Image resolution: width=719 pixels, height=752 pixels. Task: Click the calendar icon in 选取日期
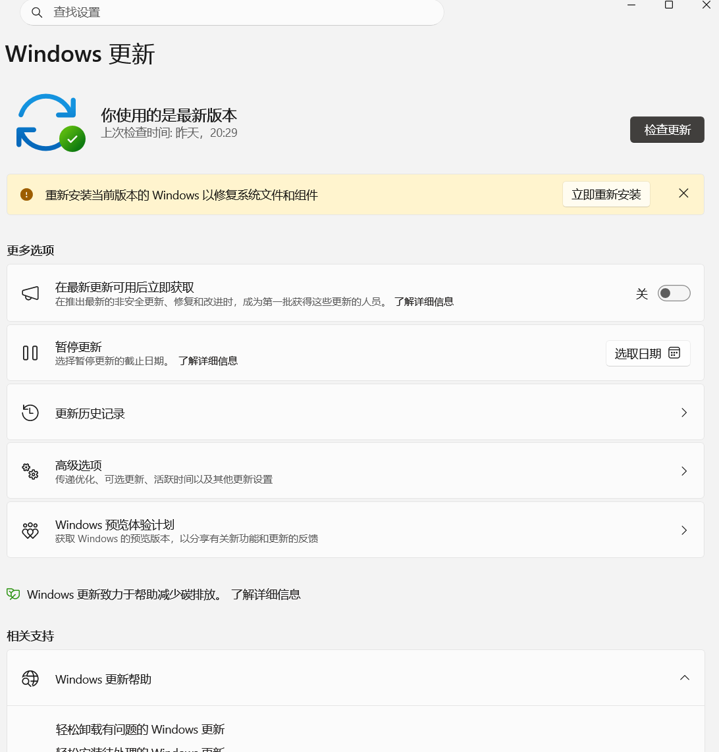[674, 353]
